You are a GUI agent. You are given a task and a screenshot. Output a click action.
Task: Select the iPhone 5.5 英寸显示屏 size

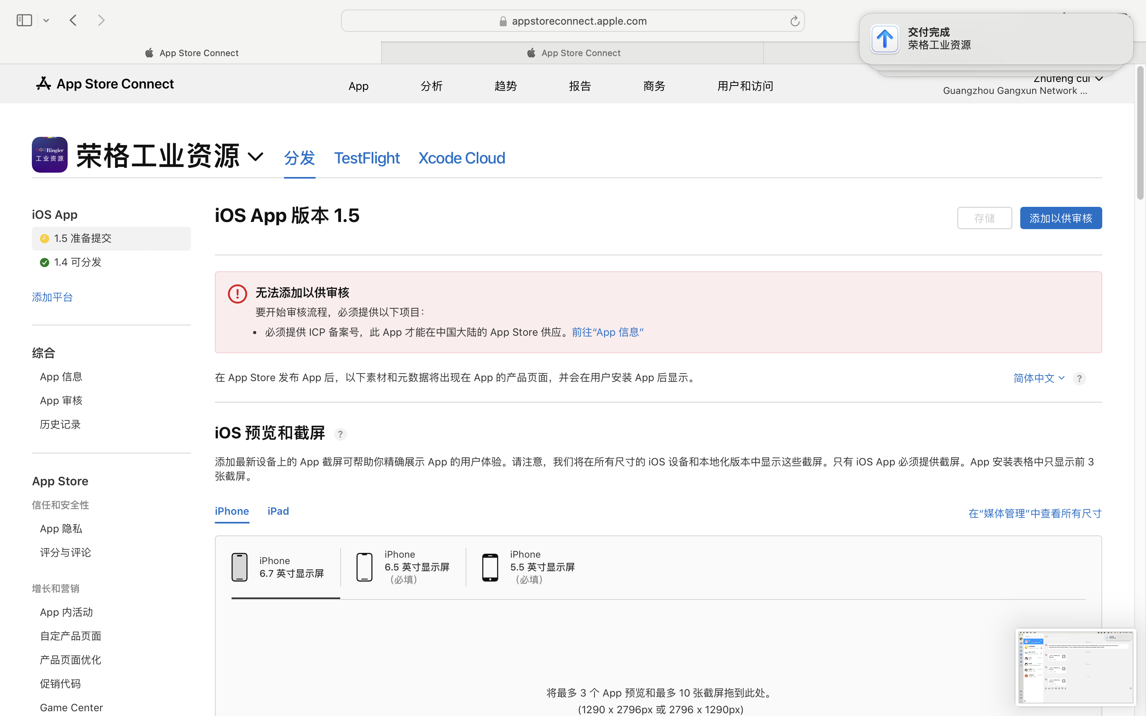click(x=528, y=567)
